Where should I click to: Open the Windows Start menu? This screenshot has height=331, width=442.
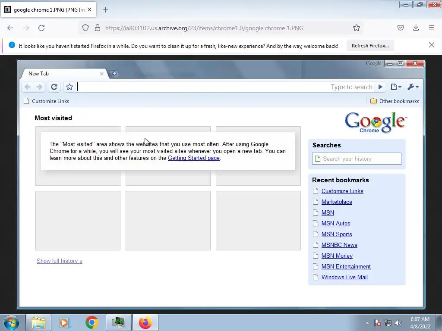(12, 322)
